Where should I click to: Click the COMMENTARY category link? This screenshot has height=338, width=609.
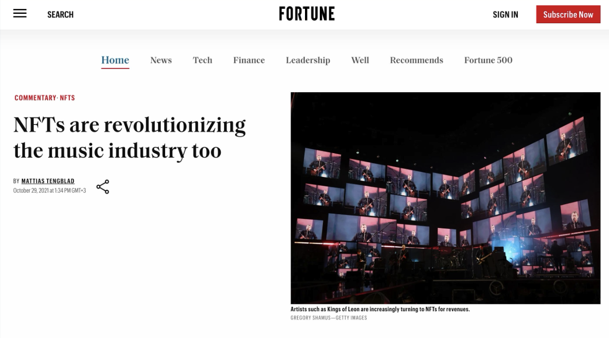tap(35, 98)
